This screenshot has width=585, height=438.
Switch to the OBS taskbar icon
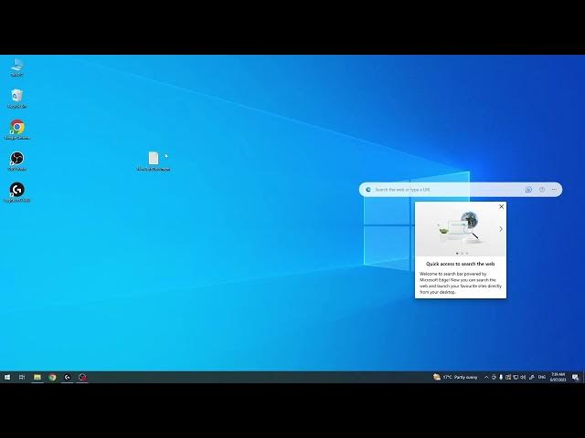82,377
